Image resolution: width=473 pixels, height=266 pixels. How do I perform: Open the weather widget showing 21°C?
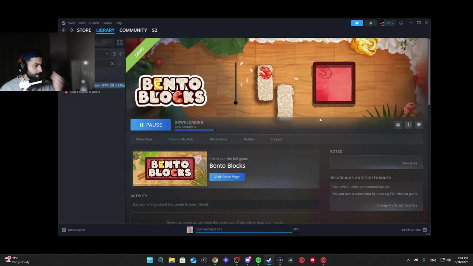click(x=17, y=260)
